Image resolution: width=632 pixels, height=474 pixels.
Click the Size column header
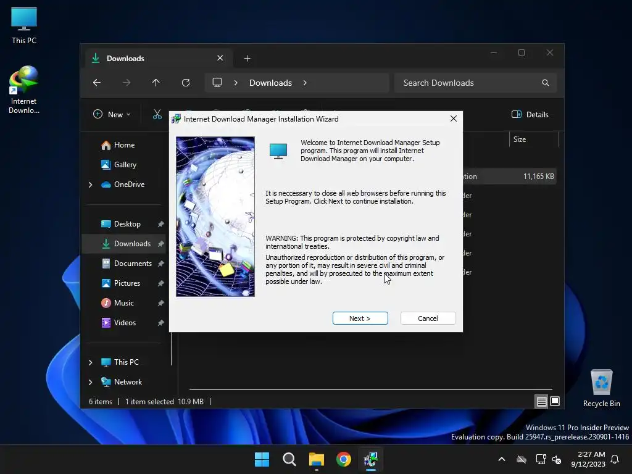click(534, 139)
